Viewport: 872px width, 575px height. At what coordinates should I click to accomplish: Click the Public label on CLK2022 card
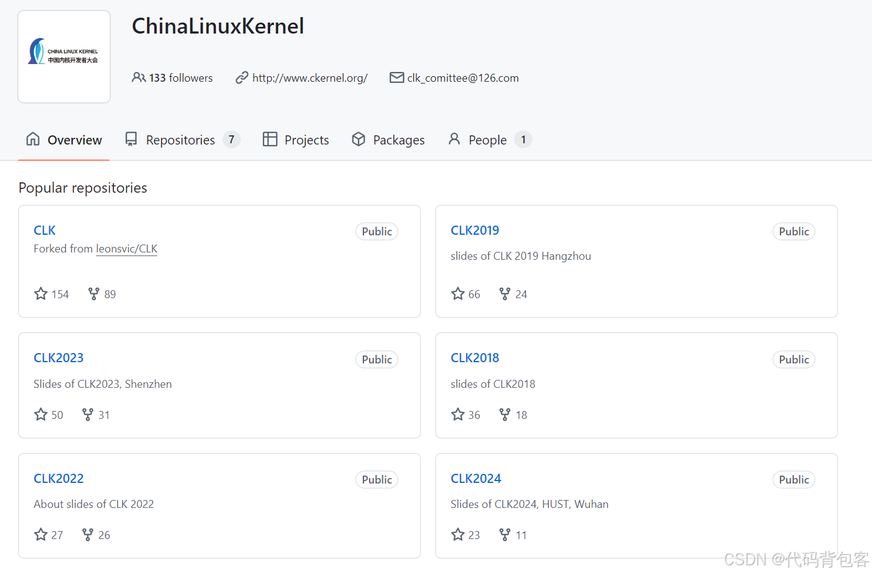coord(377,480)
